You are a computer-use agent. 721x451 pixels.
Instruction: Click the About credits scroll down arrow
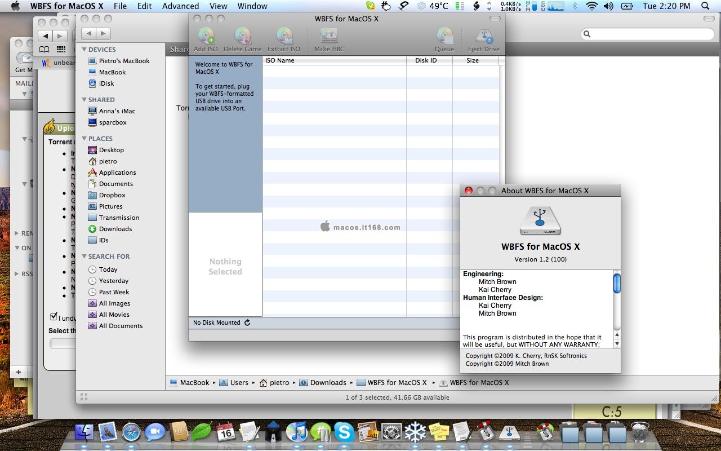pyautogui.click(x=617, y=343)
